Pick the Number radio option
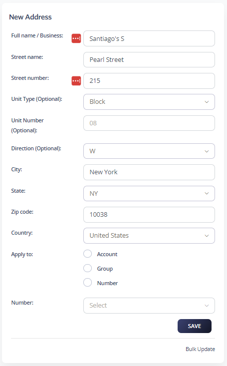The height and width of the screenshot is (366, 227). tap(88, 283)
